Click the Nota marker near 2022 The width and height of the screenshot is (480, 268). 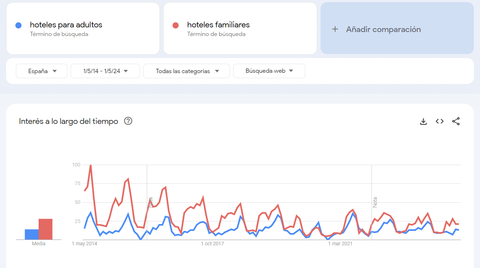(375, 202)
